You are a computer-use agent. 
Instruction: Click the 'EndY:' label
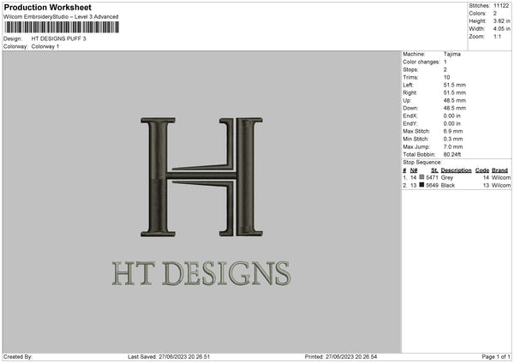[x=410, y=124]
